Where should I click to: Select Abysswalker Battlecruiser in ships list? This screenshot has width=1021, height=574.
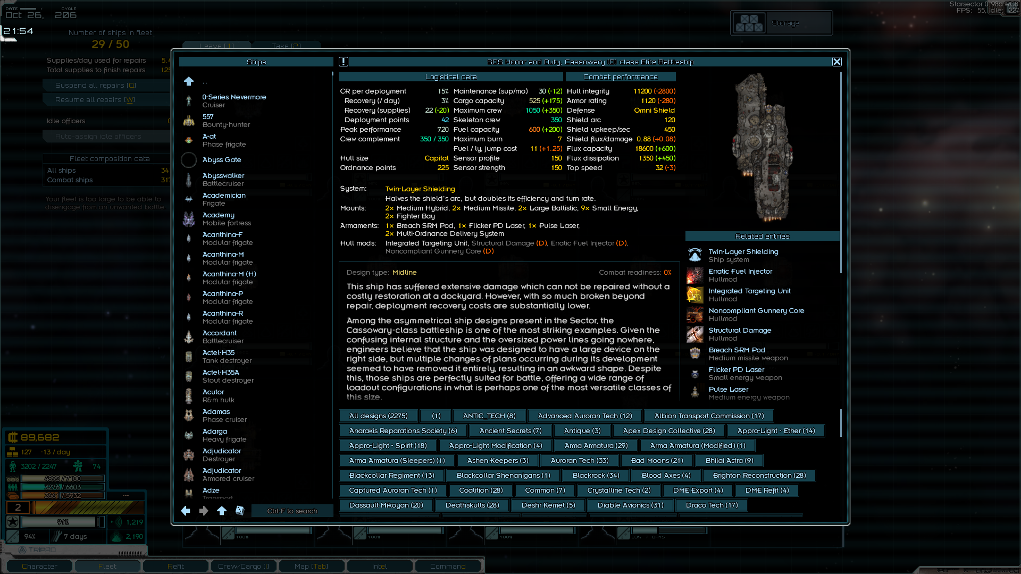pos(223,180)
